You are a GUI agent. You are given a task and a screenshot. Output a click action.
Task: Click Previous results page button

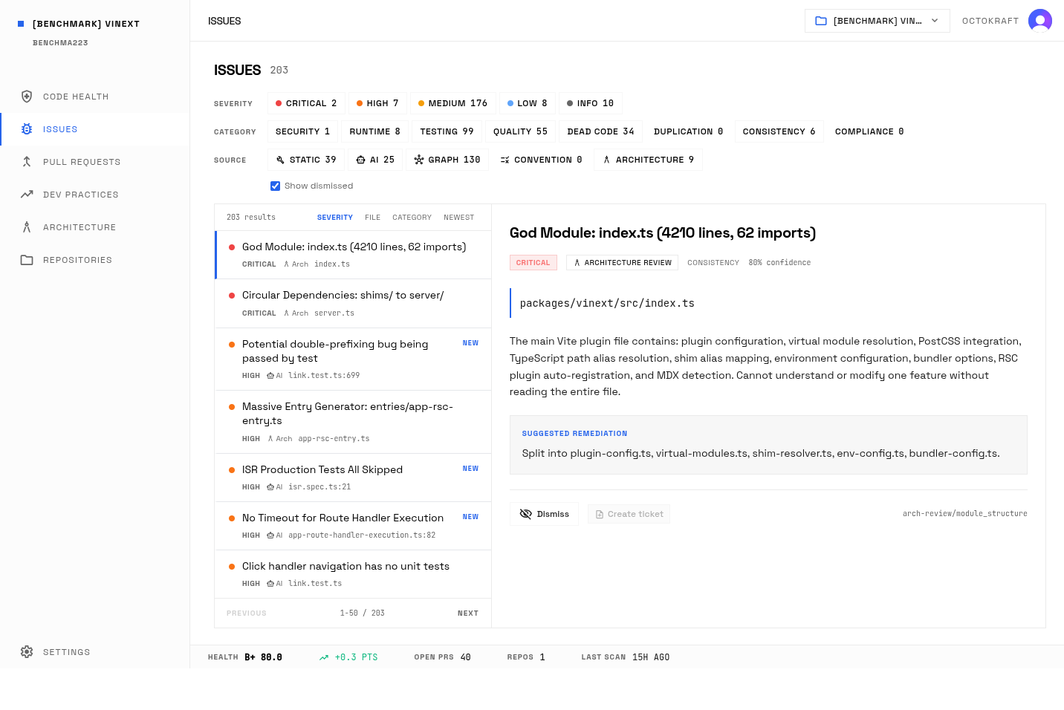pos(247,613)
